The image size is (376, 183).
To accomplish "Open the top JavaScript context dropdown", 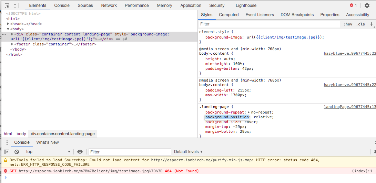I will point(48,152).
